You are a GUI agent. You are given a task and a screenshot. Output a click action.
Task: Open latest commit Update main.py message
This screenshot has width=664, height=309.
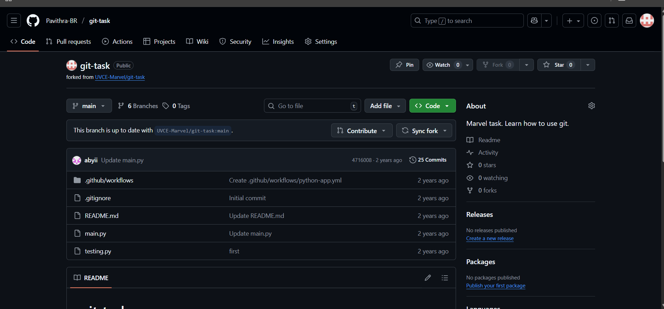coord(122,160)
